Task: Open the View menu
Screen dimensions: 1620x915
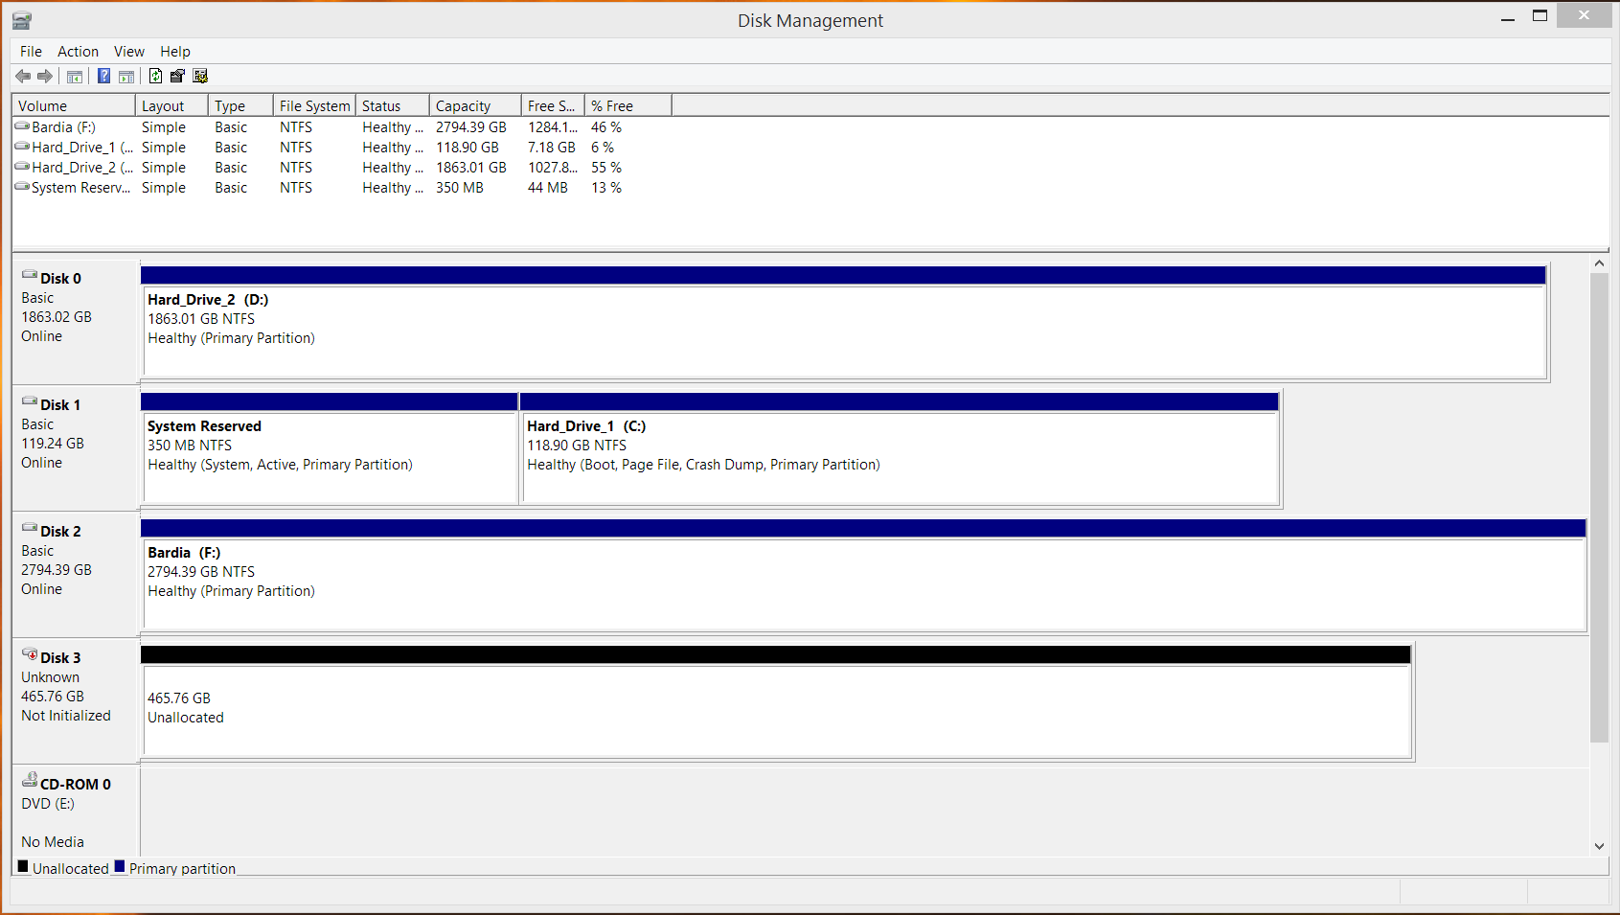Action: tap(129, 52)
